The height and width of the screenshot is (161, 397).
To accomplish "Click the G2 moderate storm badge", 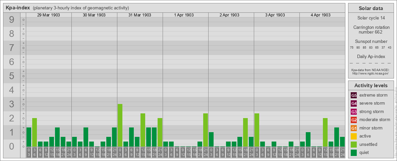I will pos(354,120).
